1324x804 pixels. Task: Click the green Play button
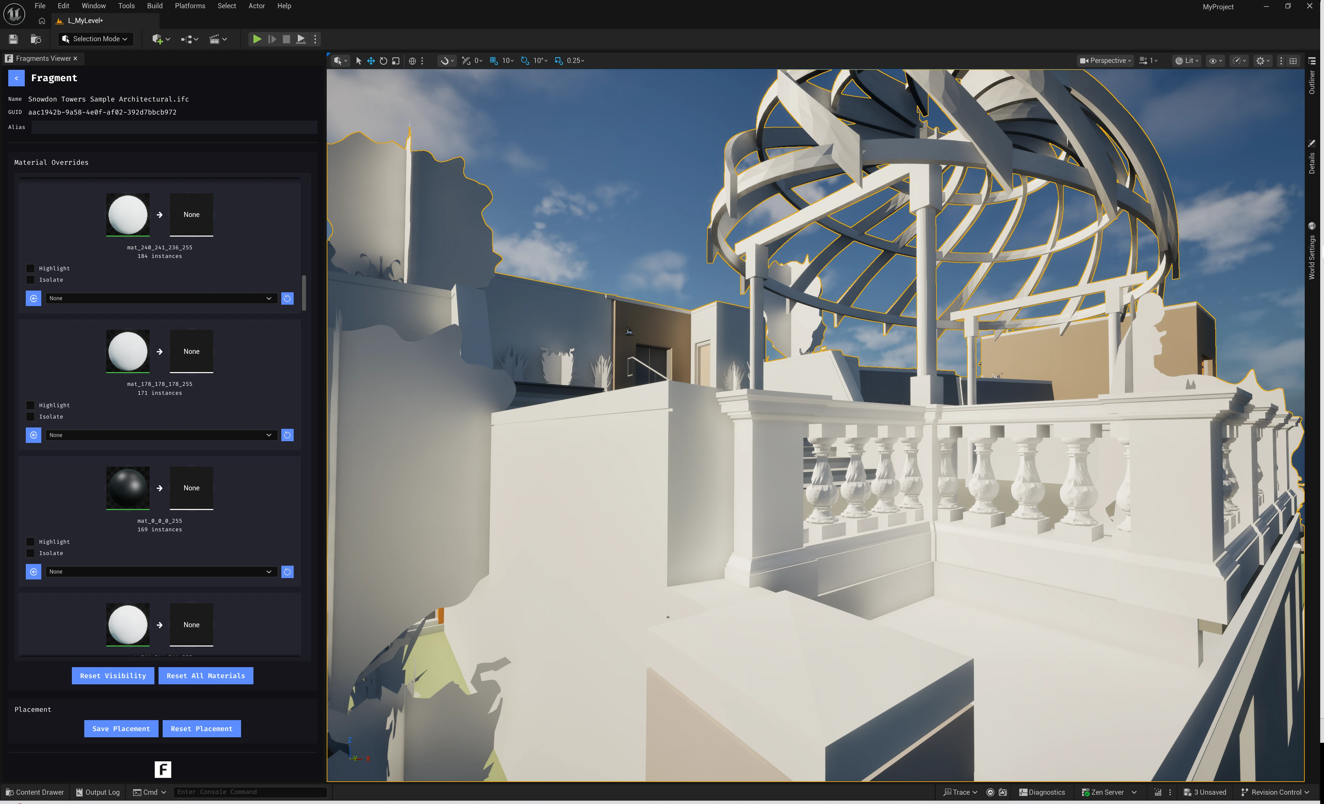pyautogui.click(x=257, y=39)
